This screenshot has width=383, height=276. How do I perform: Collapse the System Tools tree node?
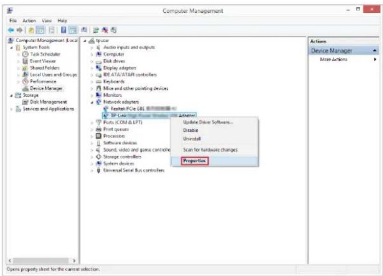click(11, 47)
